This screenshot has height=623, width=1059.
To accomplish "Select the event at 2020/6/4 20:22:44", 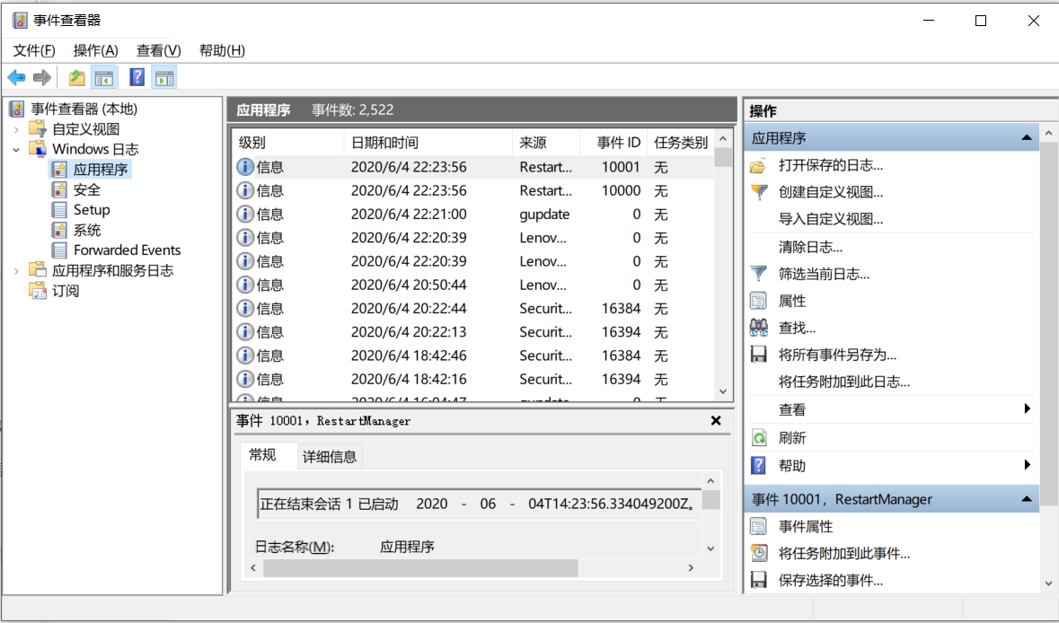I will point(472,309).
